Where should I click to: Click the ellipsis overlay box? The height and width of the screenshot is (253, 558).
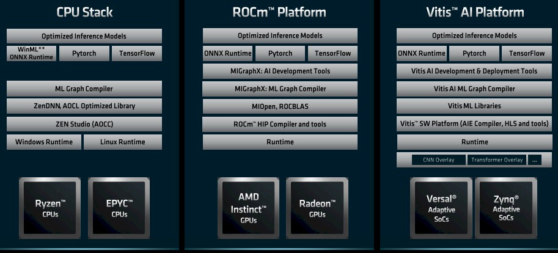(535, 159)
